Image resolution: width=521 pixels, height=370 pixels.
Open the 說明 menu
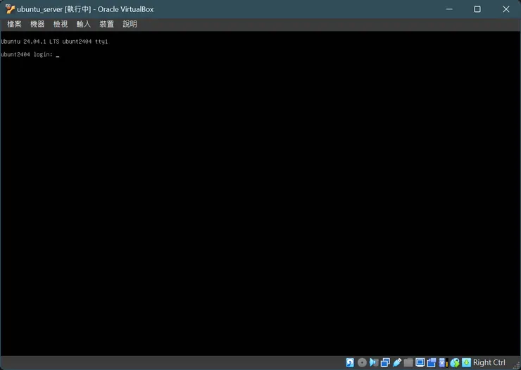pos(130,24)
